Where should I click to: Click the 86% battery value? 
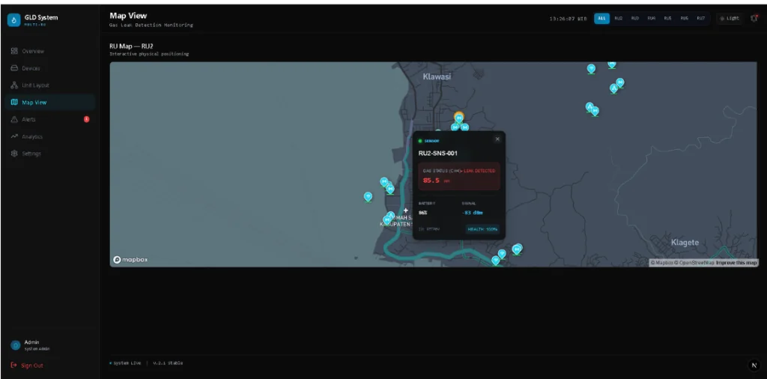422,213
